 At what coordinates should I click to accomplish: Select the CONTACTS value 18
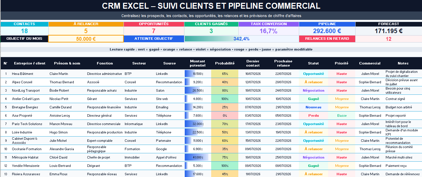pos(24,31)
